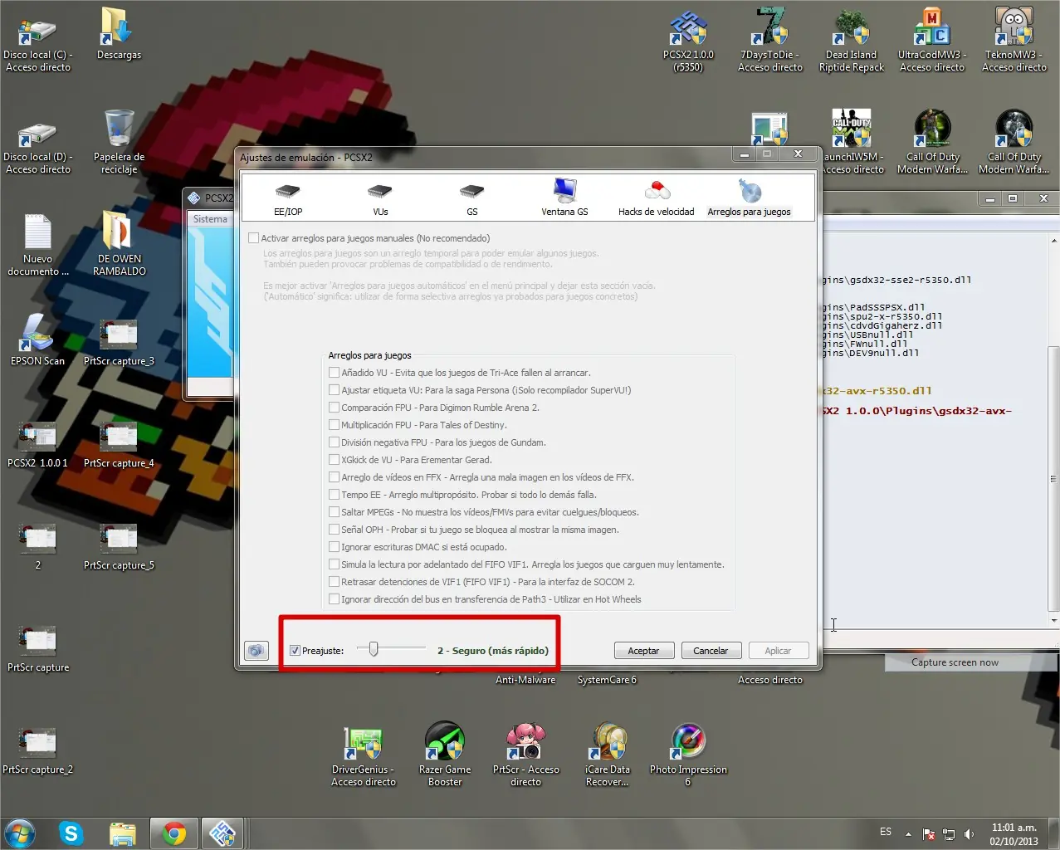Open PrtScr Acceso directo shortcut

tap(525, 754)
